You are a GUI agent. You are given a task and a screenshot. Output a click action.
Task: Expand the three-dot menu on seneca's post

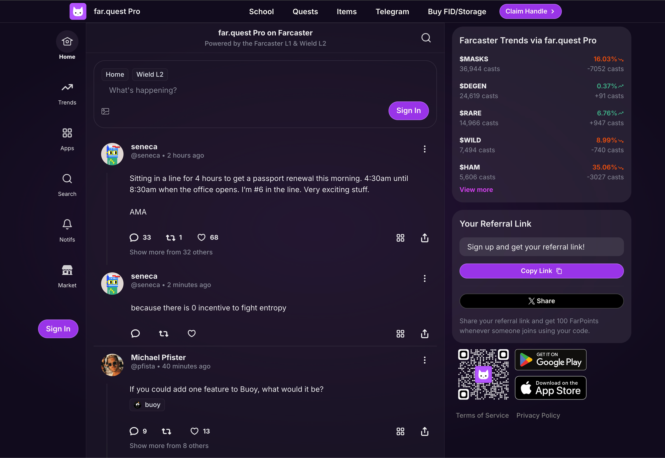click(x=425, y=149)
